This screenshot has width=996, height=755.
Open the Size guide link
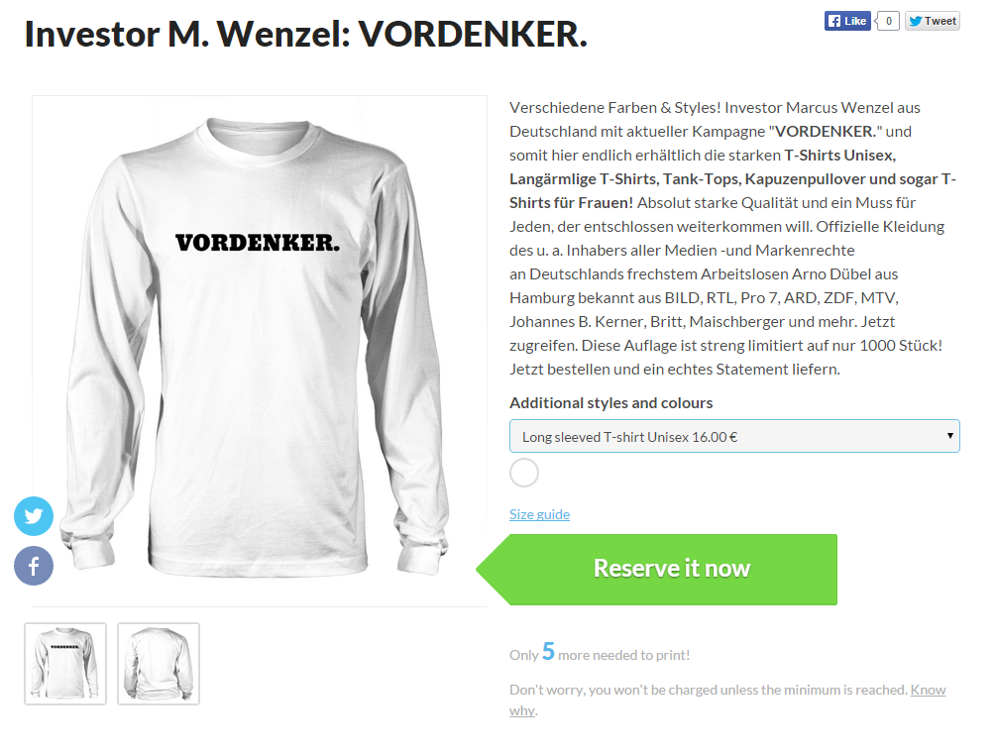(539, 514)
